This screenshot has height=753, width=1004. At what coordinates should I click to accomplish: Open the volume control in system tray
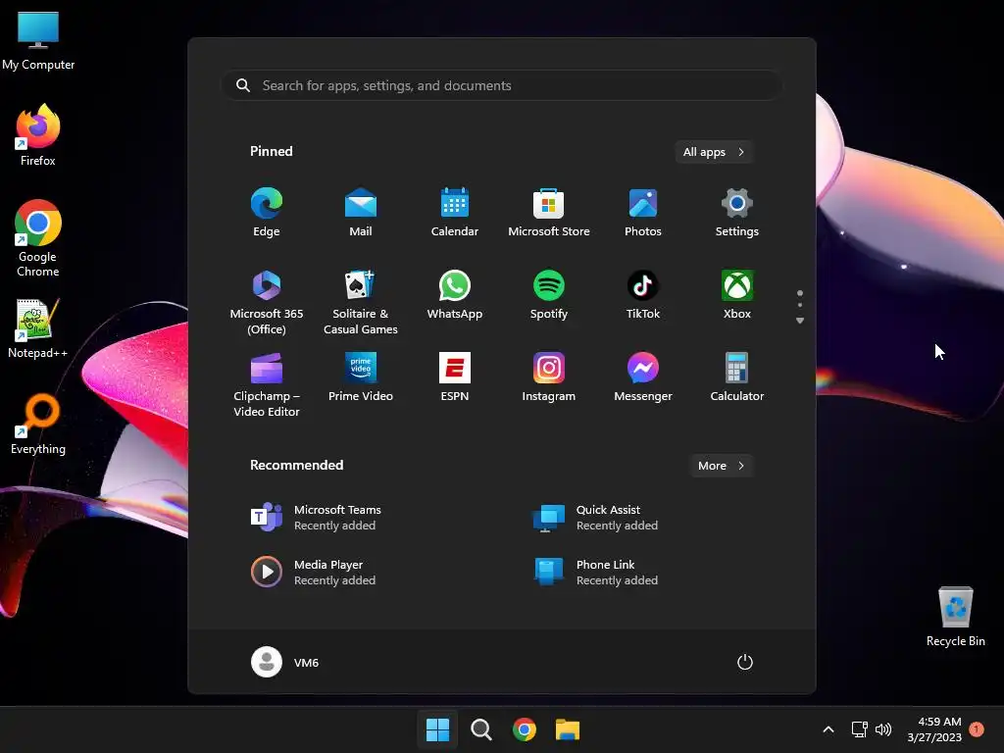(883, 729)
